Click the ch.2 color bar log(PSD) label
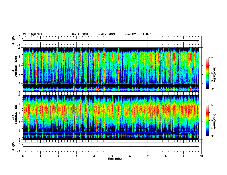Image resolution: width=227 pixels, height=175 pixels. click(x=215, y=122)
